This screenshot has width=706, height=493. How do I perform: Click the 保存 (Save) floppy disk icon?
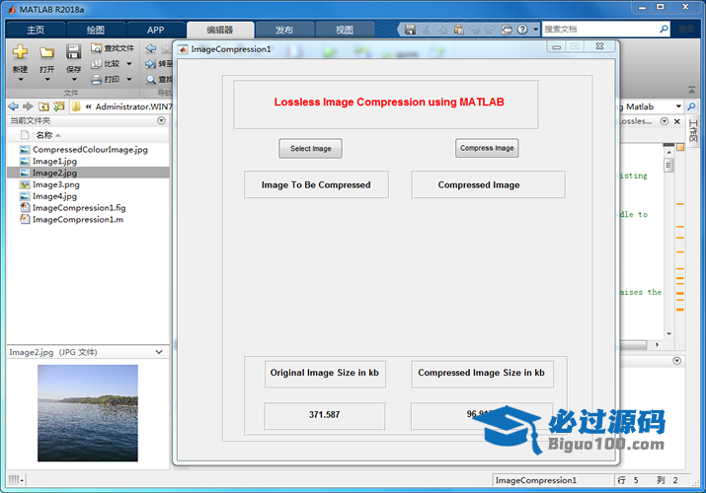click(73, 51)
